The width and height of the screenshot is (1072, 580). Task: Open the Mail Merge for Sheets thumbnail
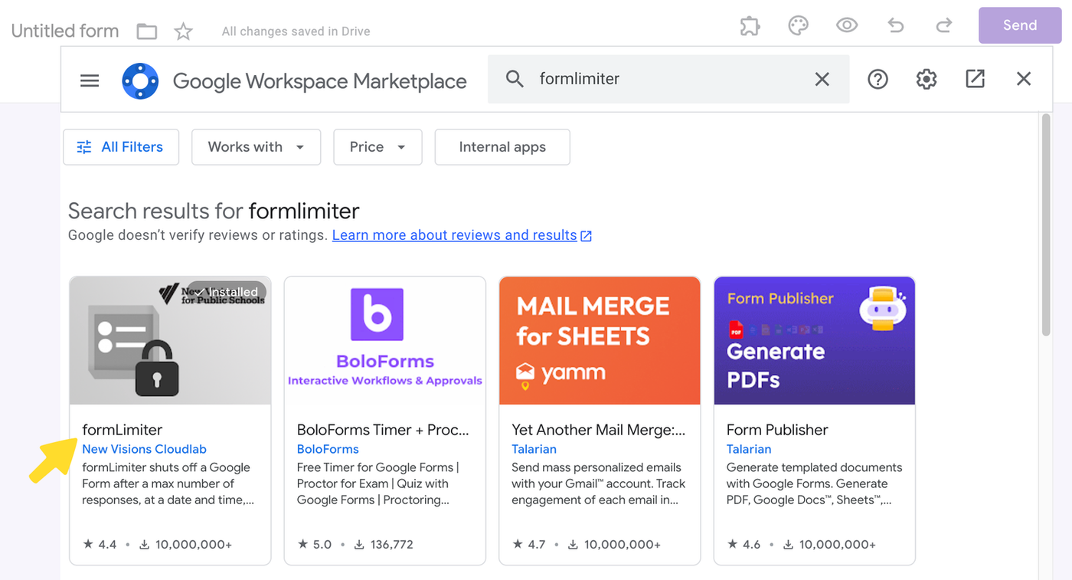600,341
